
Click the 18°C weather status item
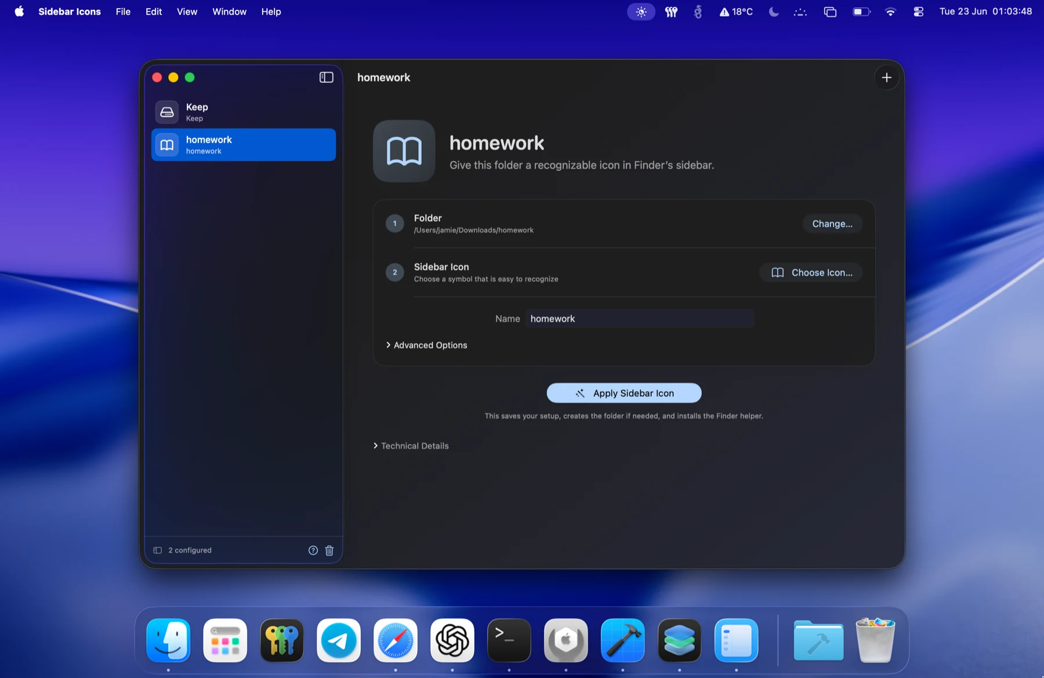pos(736,12)
